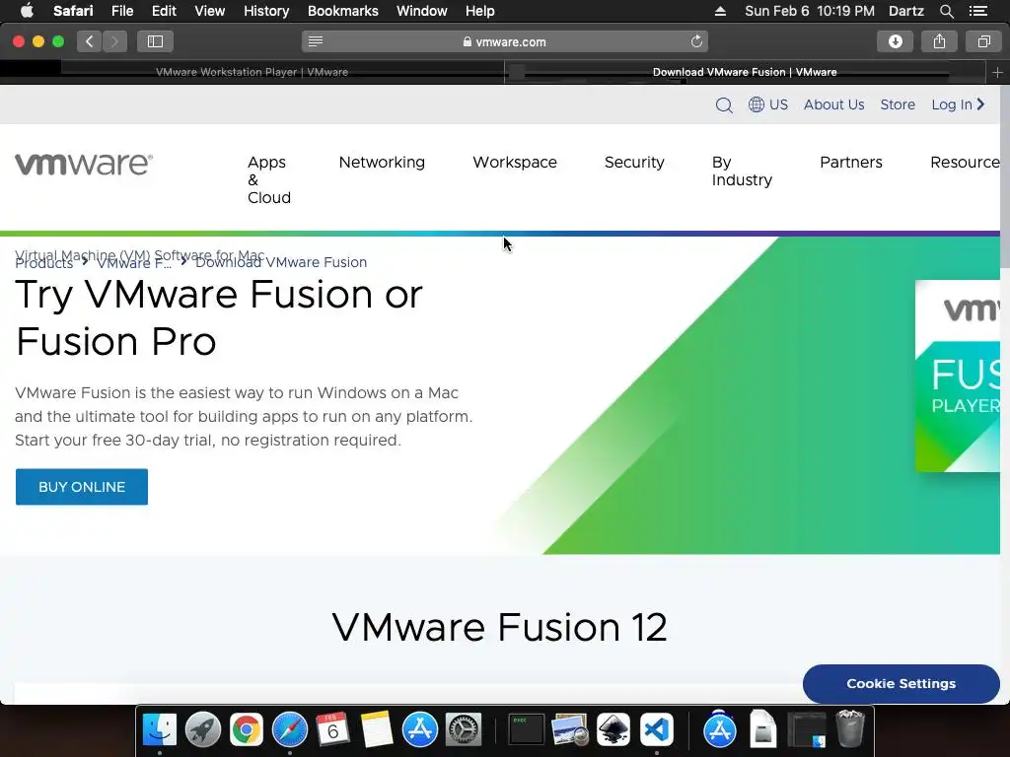Open Cookie Settings
The image size is (1010, 757).
coord(902,684)
